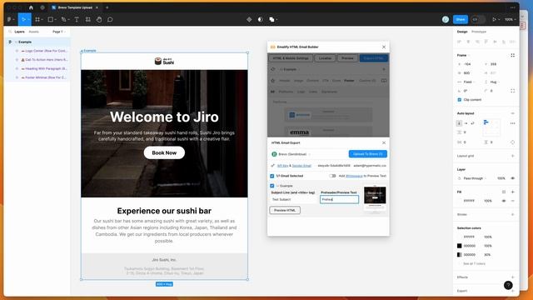Screen dimensions: 533x300
Task: Click the API Key link
Action: tap(282, 166)
